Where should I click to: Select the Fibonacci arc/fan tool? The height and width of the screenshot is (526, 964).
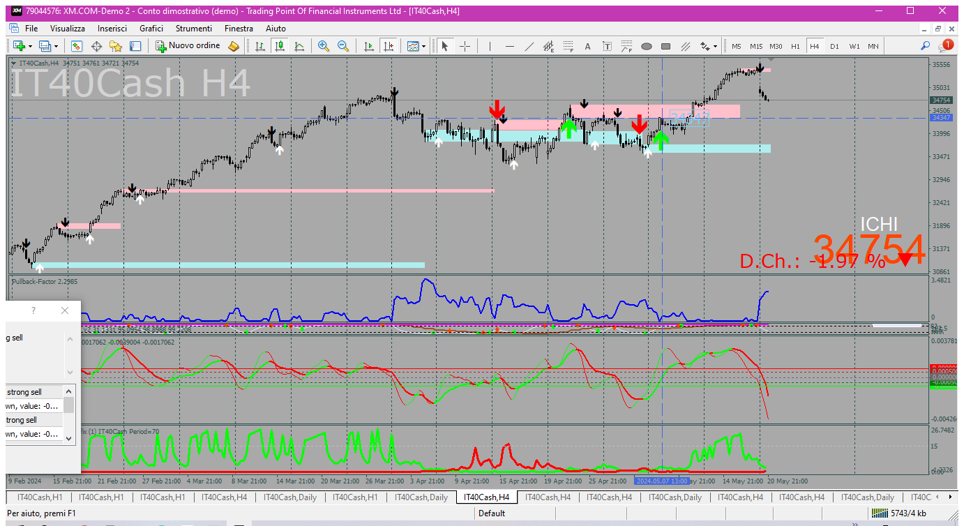[x=626, y=46]
